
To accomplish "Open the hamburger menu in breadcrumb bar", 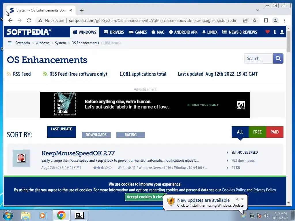I will (x=10, y=43).
